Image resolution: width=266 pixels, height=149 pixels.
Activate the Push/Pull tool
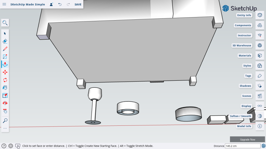[5, 64]
